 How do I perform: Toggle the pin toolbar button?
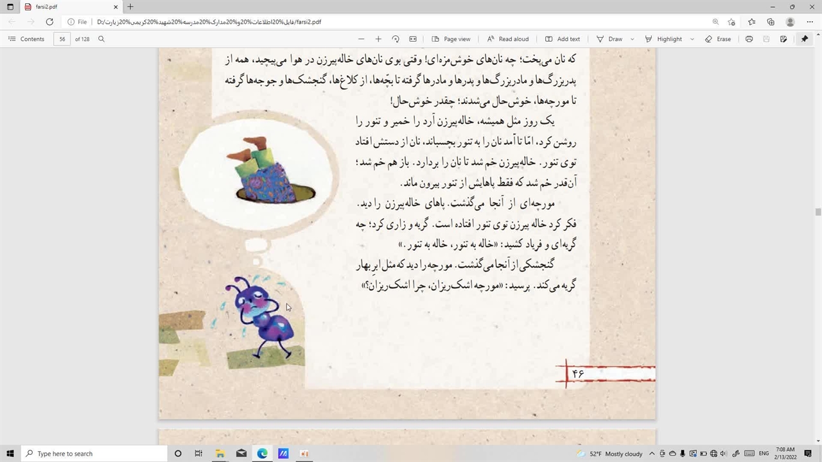(804, 39)
